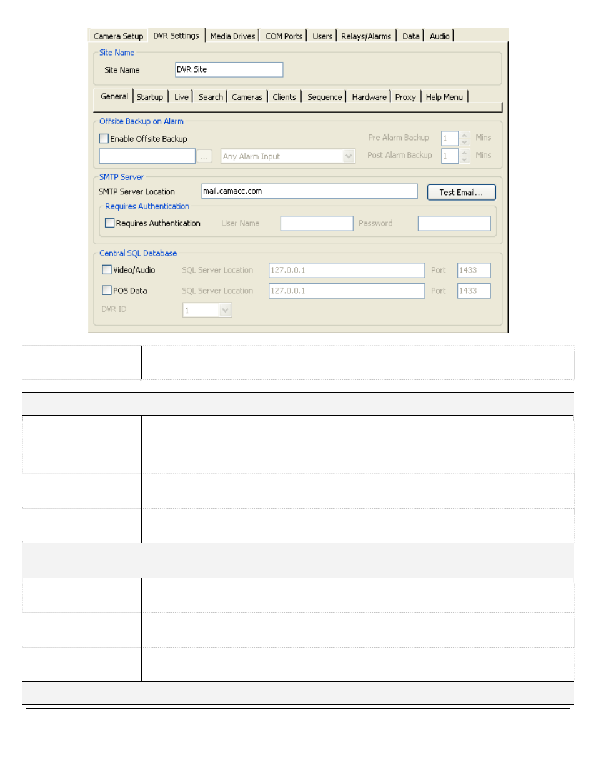Increase Pre Alarm Backup minutes
The image size is (596, 772).
[464, 134]
